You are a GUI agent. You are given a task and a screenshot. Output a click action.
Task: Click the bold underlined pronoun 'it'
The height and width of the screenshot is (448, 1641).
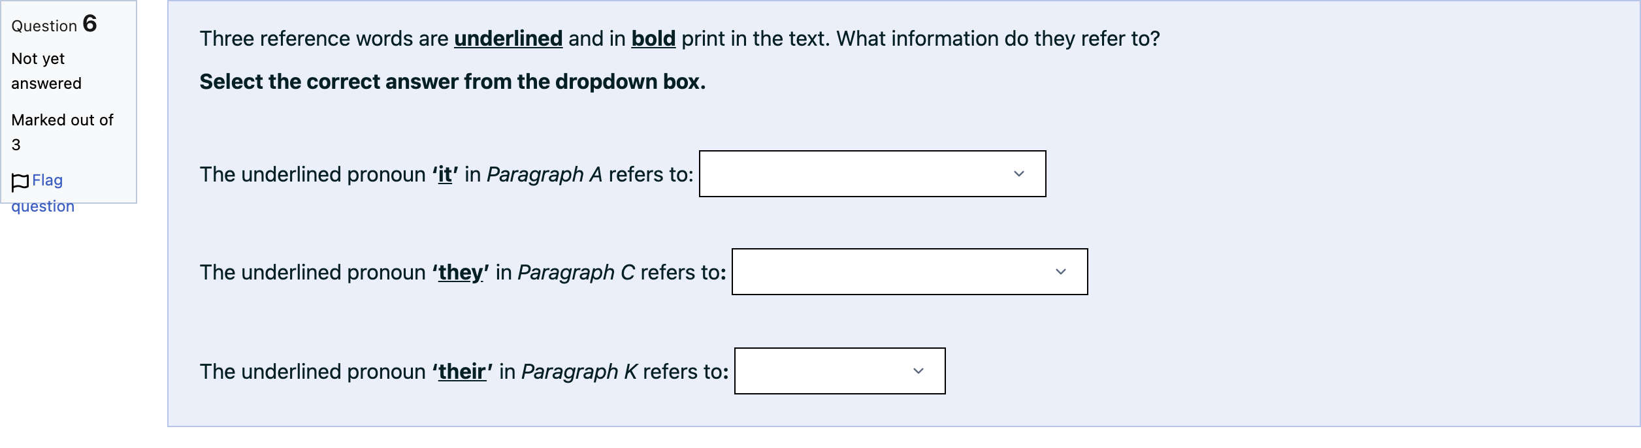click(445, 174)
